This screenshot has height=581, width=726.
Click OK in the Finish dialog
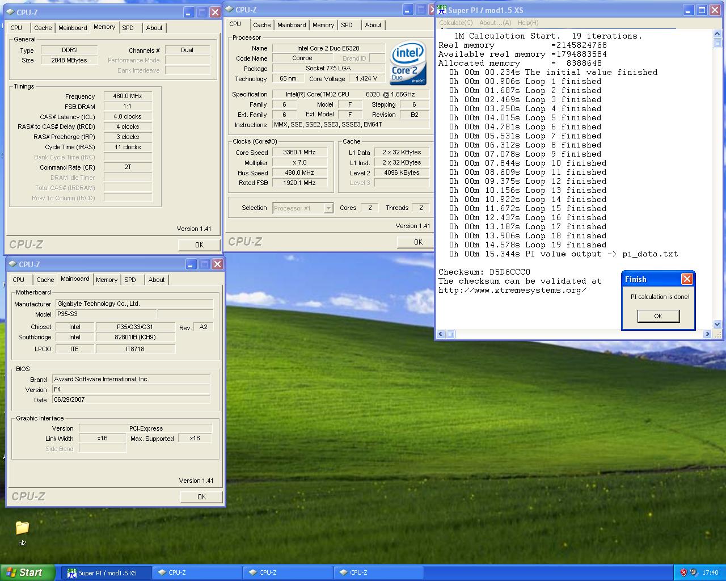[658, 316]
